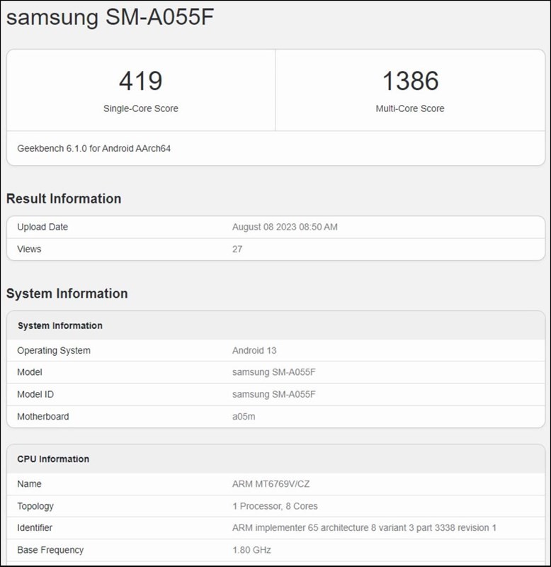This screenshot has width=551, height=567.
Task: Click the large System Information section heading
Action: (x=67, y=293)
